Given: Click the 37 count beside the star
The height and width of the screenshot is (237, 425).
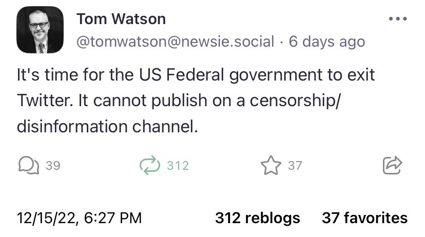Looking at the screenshot, I should tap(295, 166).
